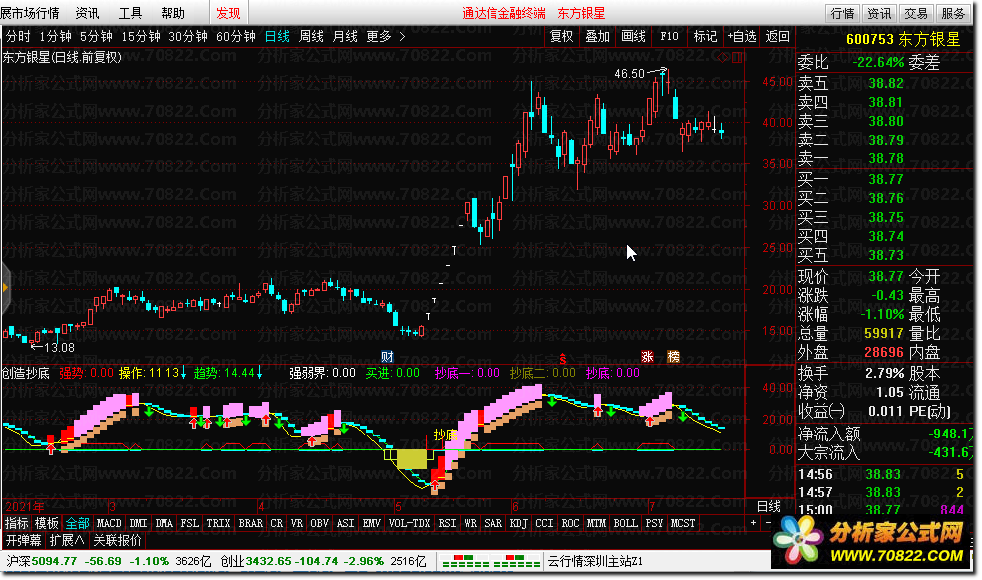Click the red $ marker under the chart
This screenshot has width=982, height=580.
coord(563,359)
